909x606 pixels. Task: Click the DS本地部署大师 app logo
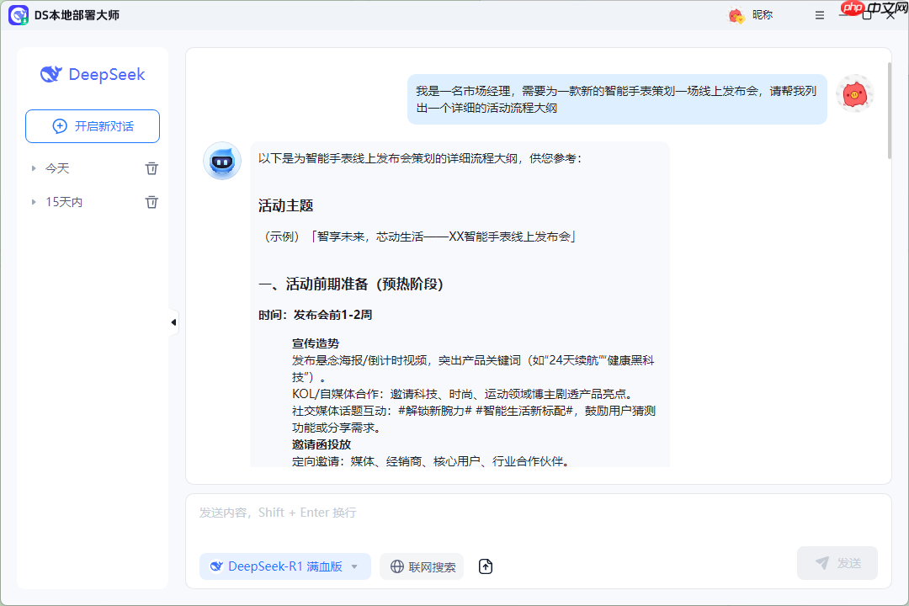(19, 14)
